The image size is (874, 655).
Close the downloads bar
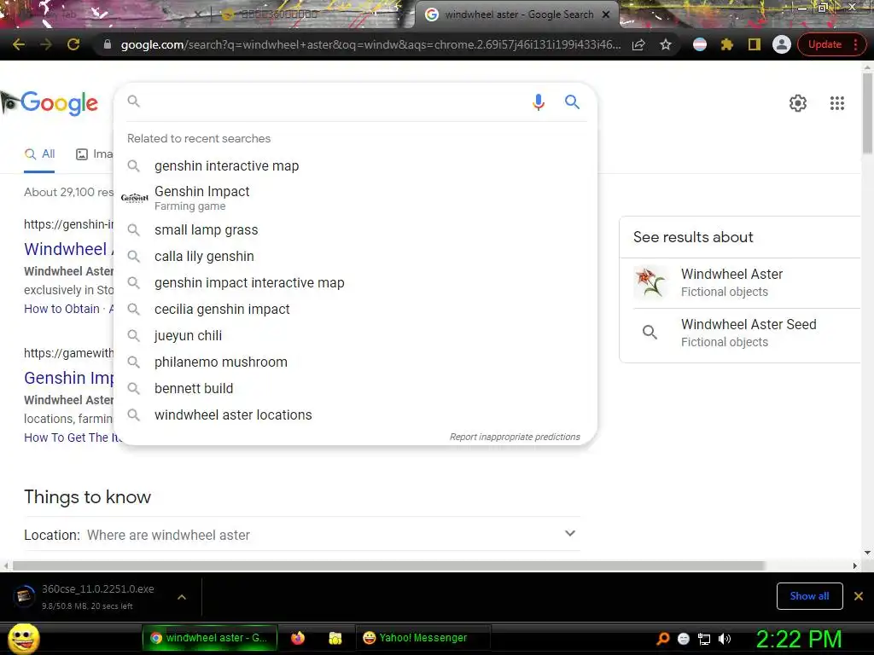tap(859, 596)
